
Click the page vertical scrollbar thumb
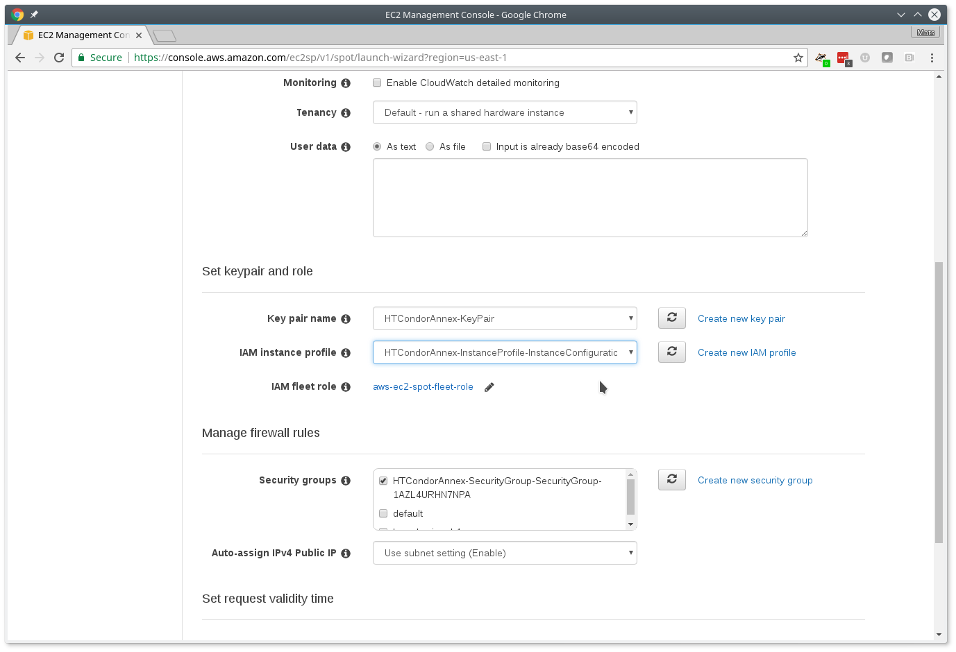939,402
